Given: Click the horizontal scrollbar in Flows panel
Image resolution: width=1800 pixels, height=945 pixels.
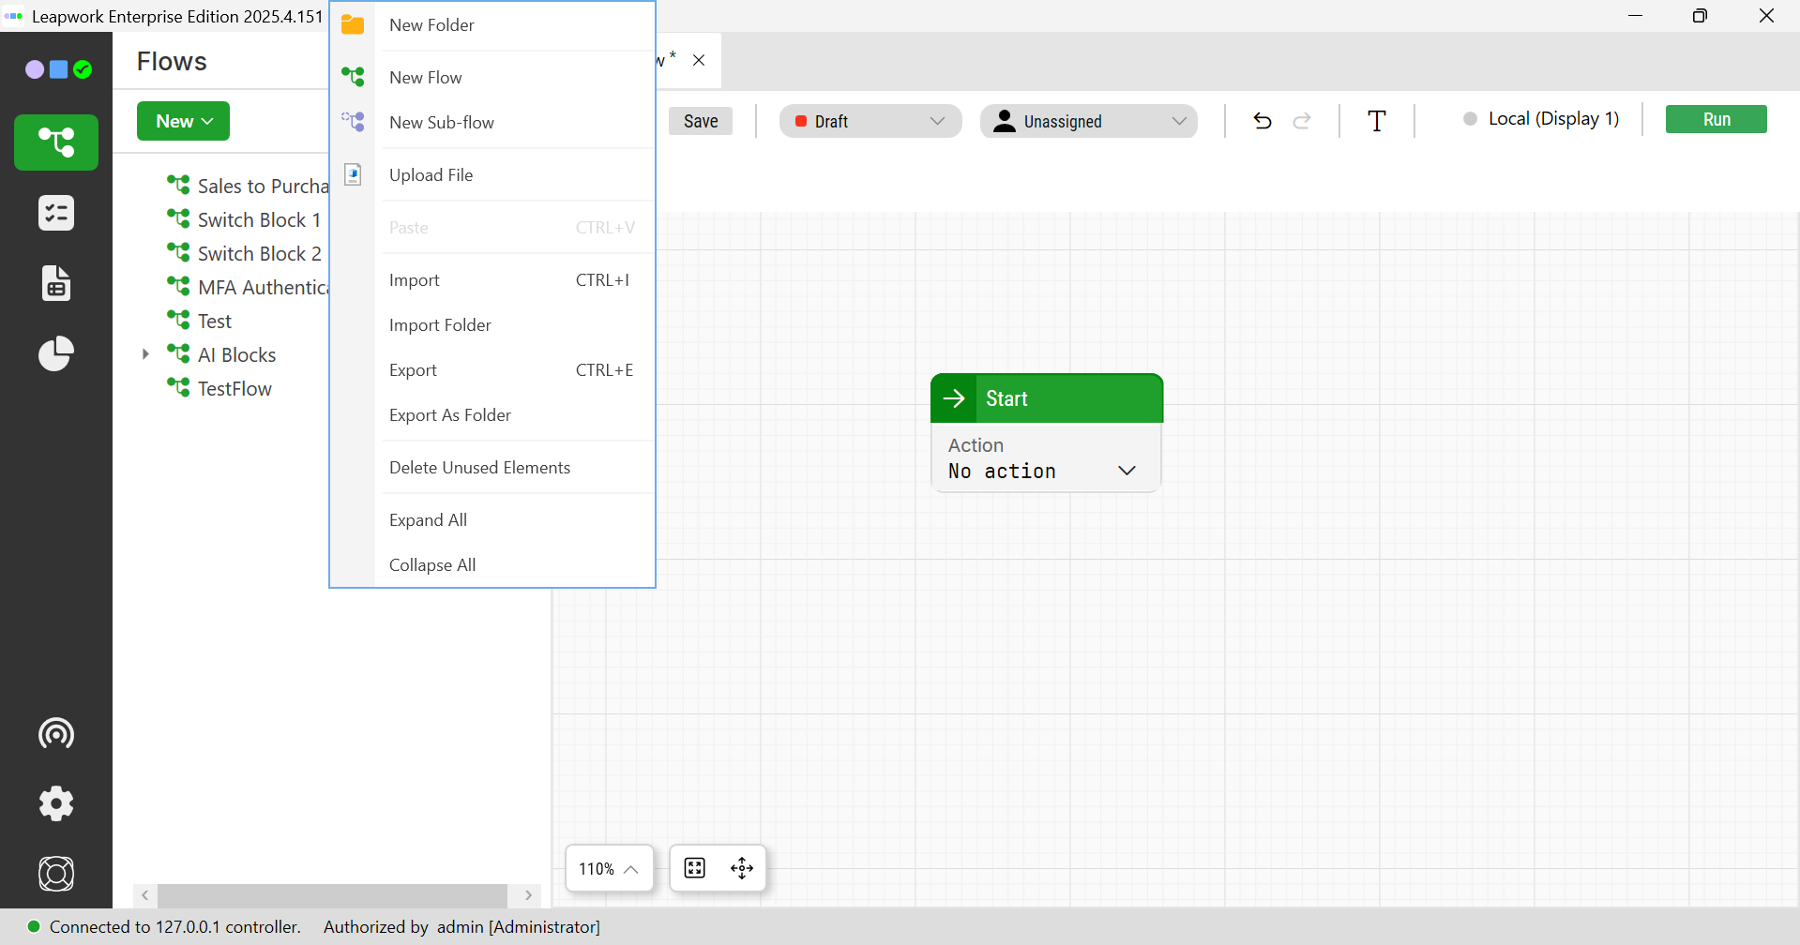Looking at the screenshot, I should [x=332, y=895].
